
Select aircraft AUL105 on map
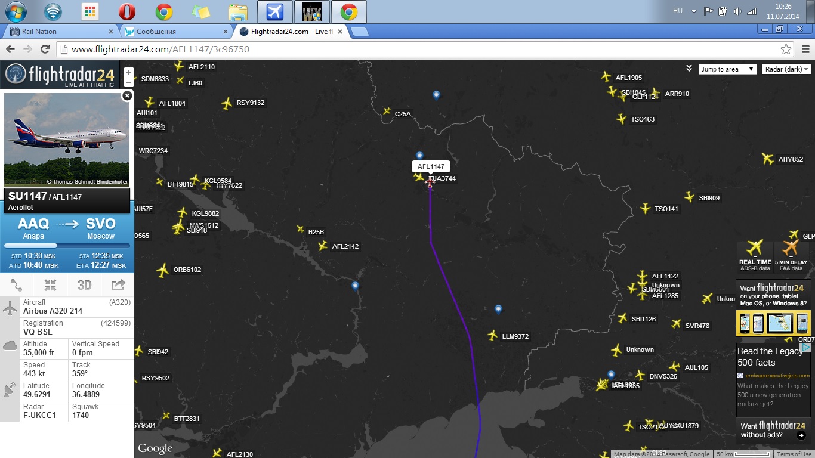tap(674, 366)
